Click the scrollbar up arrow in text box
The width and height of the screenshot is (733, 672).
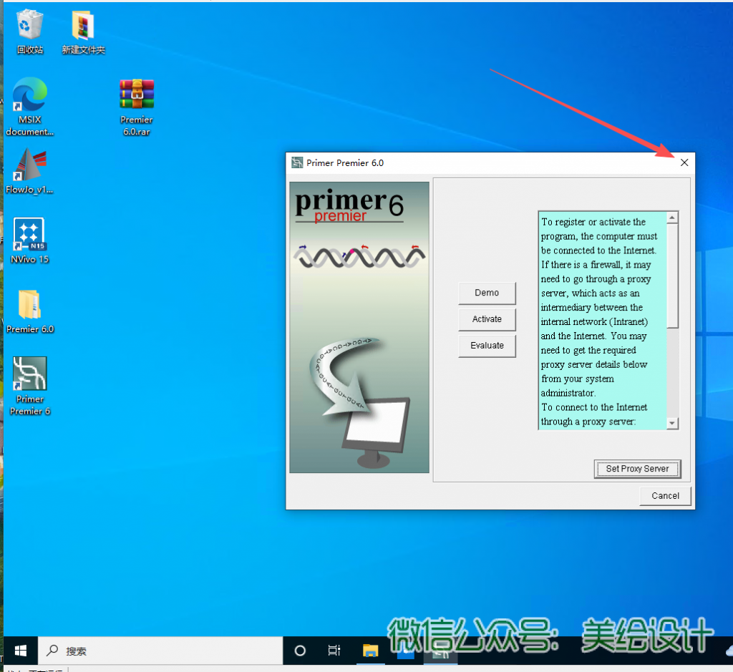pyautogui.click(x=672, y=218)
